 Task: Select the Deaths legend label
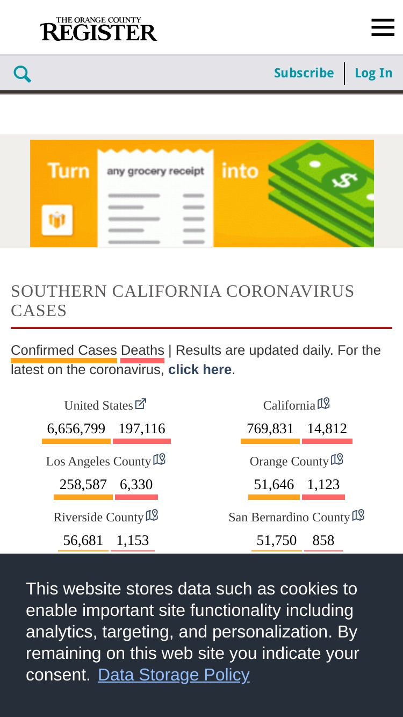coord(142,350)
